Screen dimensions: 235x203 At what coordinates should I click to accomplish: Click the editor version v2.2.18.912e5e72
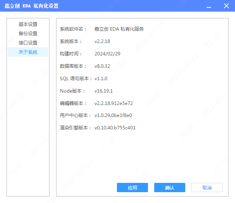tap(113, 103)
